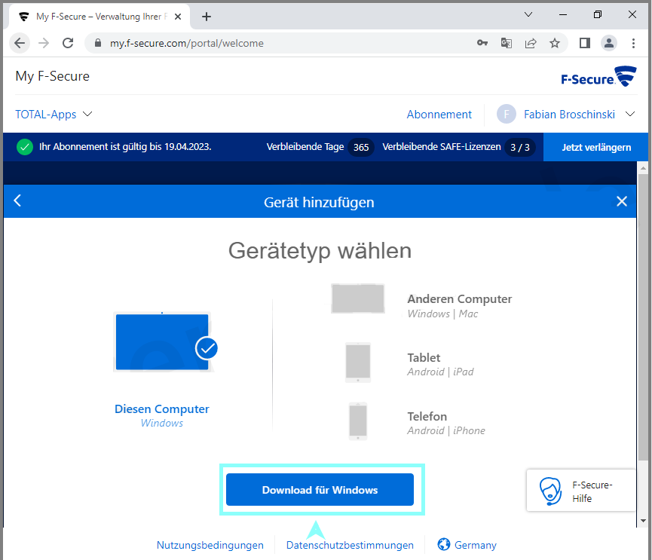
Task: Click the grey tablet icon
Action: coord(357,363)
